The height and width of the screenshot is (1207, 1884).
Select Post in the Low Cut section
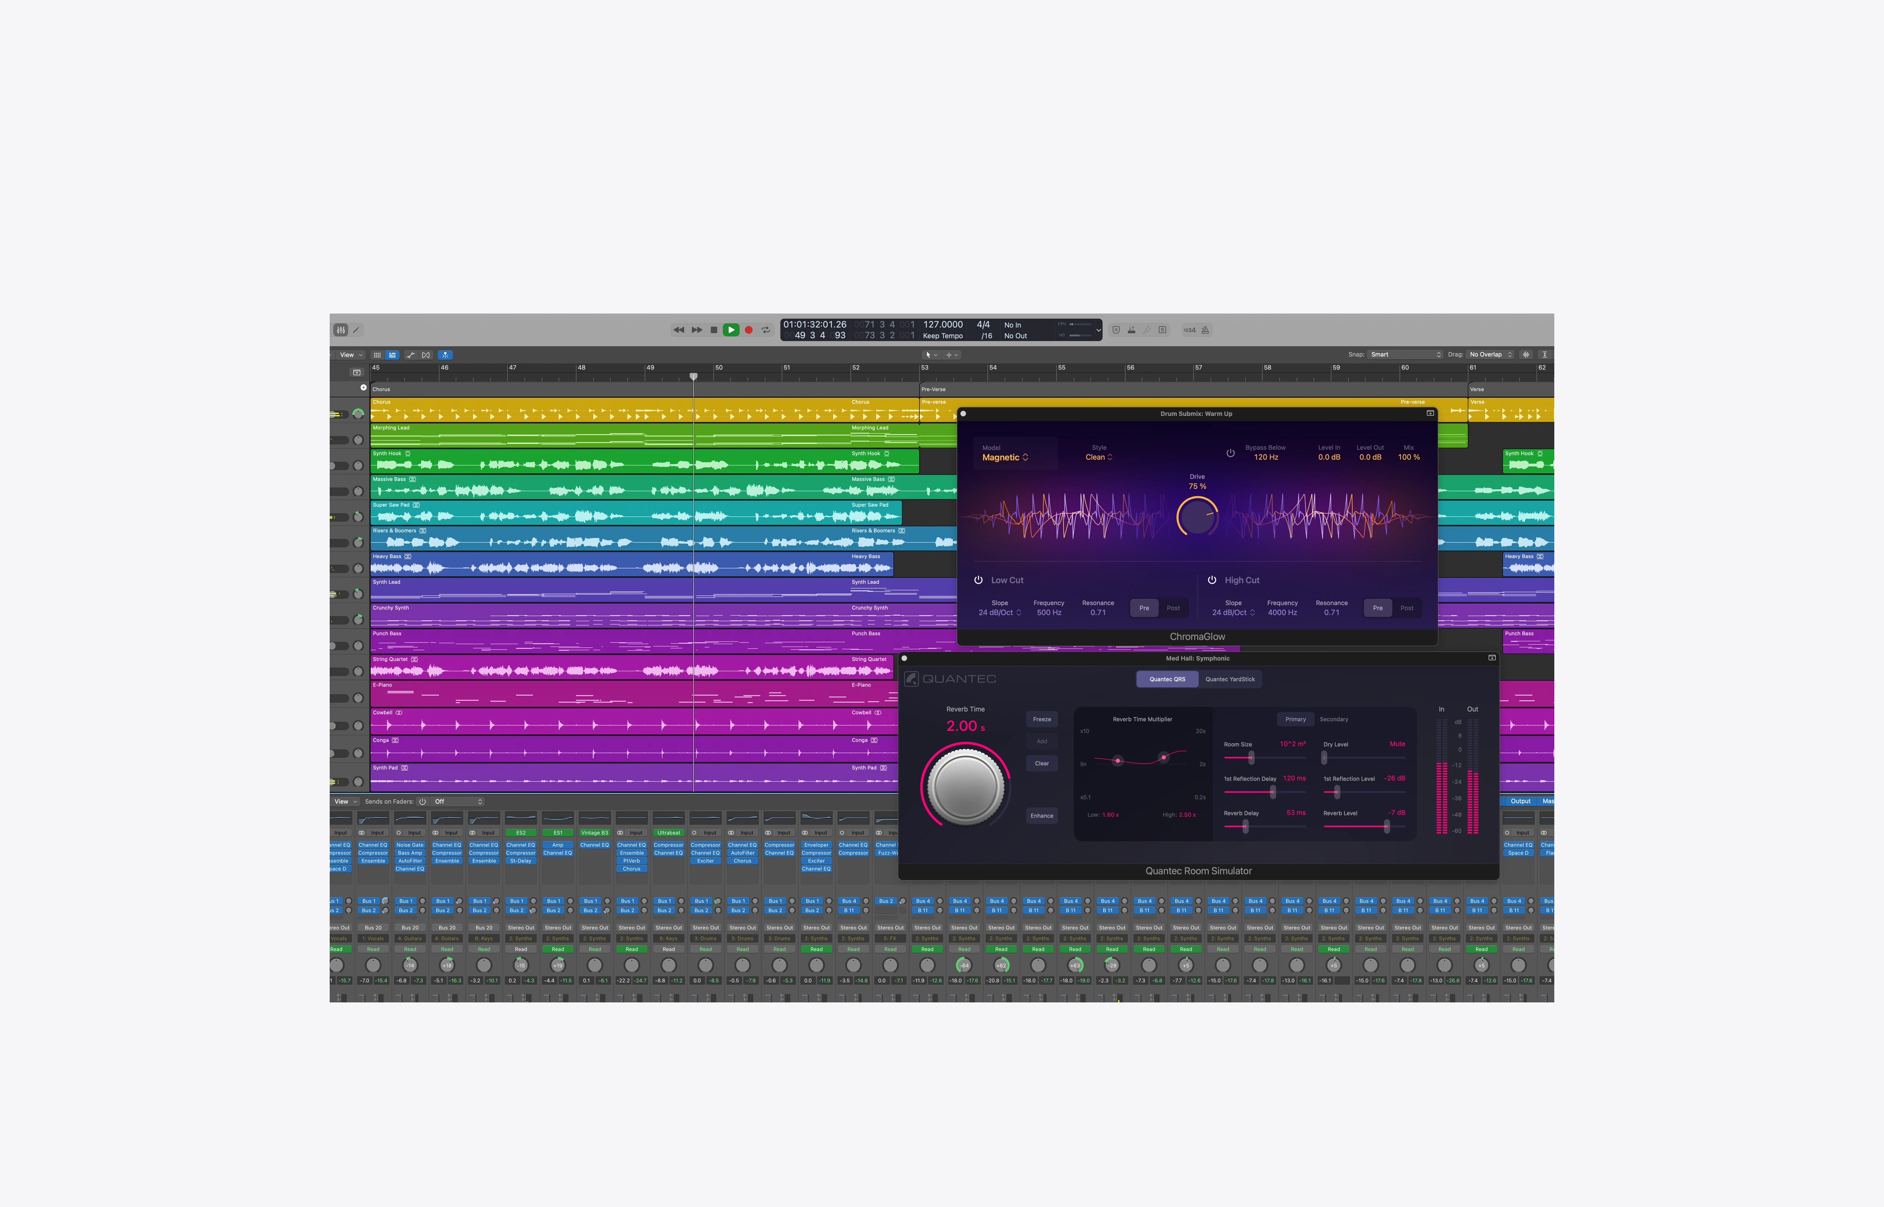(1173, 608)
